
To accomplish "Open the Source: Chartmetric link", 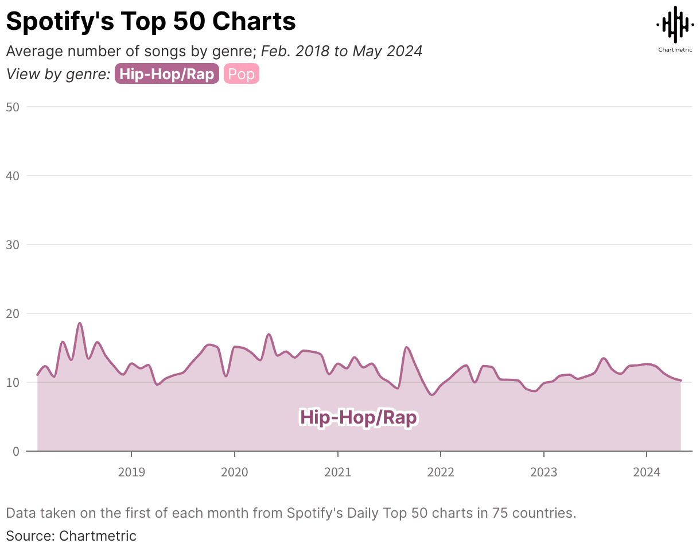I will point(71,536).
